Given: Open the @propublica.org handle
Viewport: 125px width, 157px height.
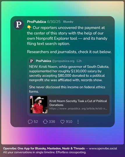Looking at the screenshot, I should point(63,61).
